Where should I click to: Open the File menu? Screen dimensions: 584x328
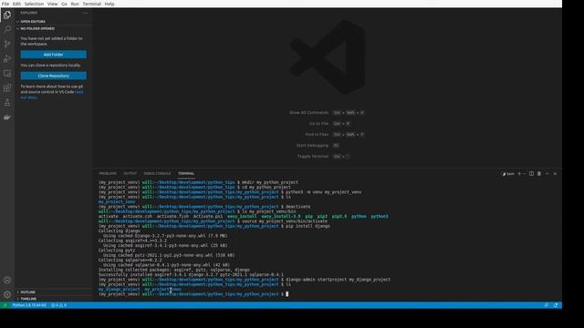[x=5, y=4]
